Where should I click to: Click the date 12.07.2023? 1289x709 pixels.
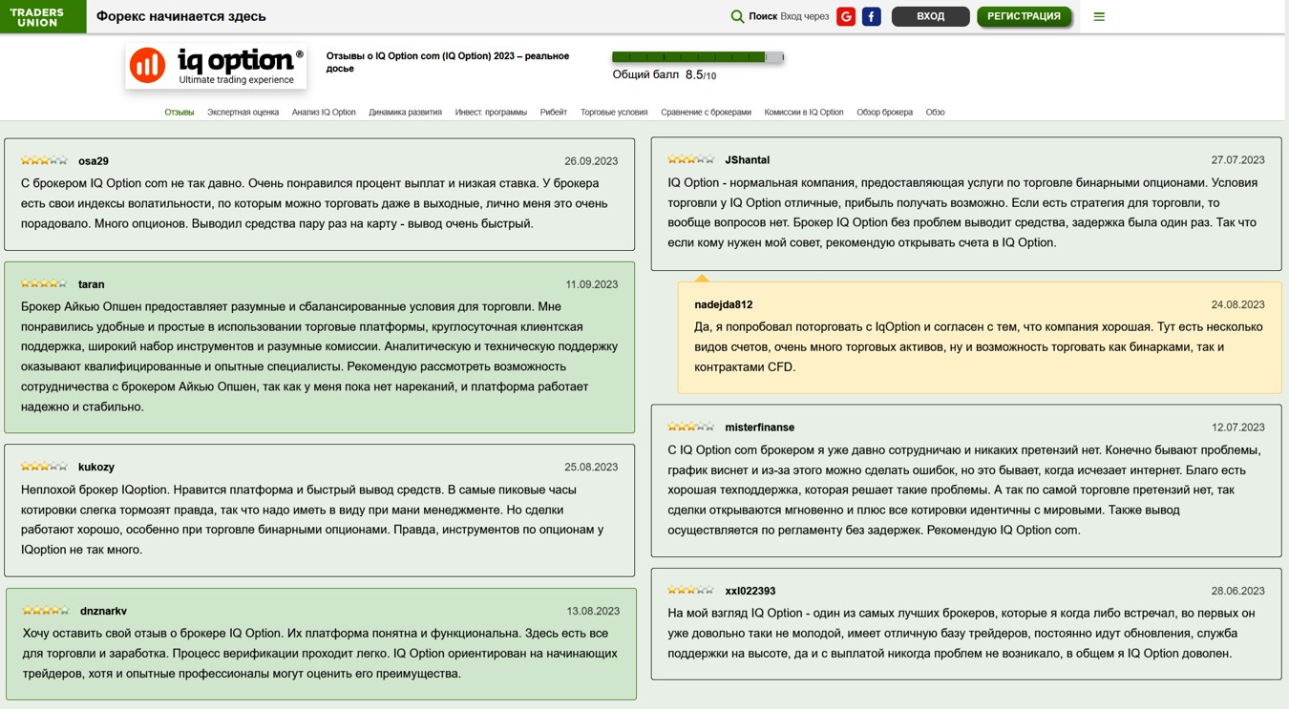pyautogui.click(x=1238, y=427)
